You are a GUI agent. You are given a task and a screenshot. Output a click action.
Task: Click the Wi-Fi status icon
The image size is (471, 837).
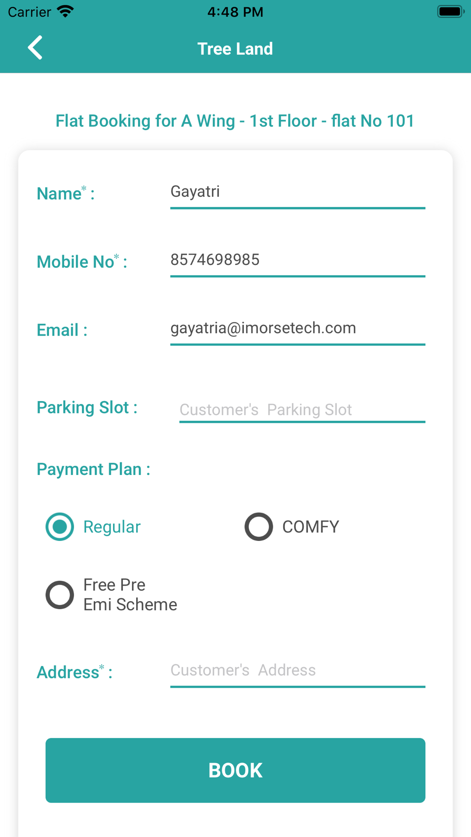tap(65, 11)
